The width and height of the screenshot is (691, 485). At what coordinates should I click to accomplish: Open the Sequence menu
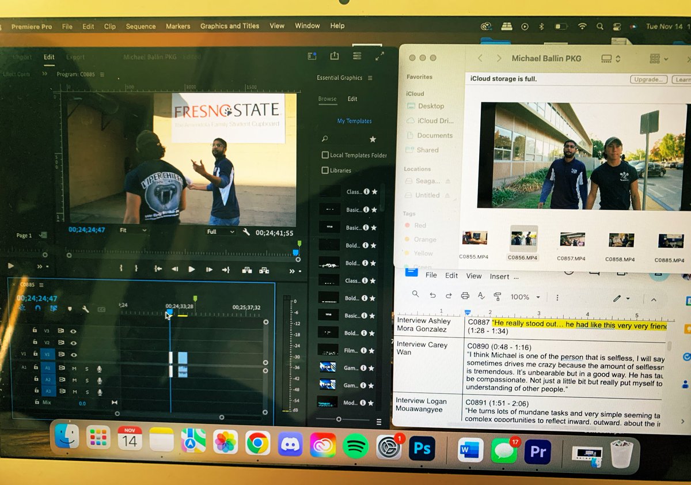pyautogui.click(x=141, y=26)
